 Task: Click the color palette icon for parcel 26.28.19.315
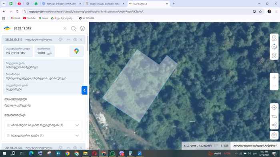pos(60,39)
